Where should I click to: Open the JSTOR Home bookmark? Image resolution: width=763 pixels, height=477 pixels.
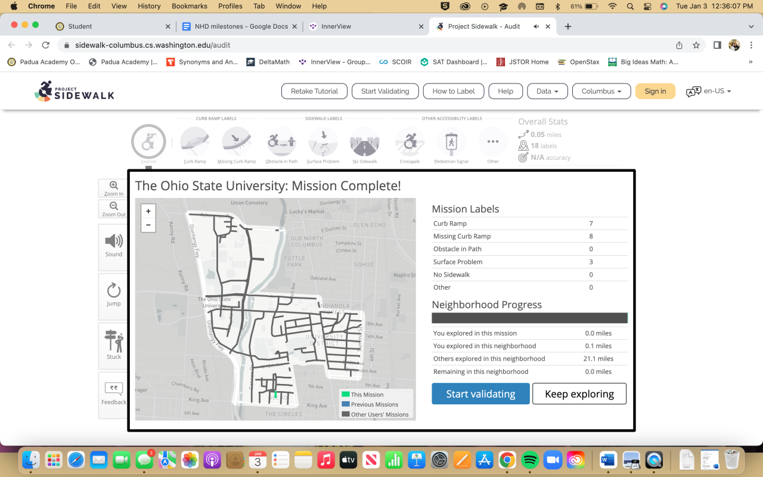pyautogui.click(x=522, y=61)
